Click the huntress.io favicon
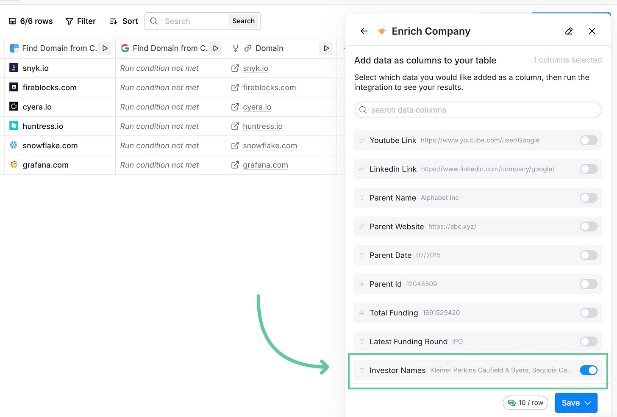This screenshot has width=617, height=417. click(x=14, y=126)
